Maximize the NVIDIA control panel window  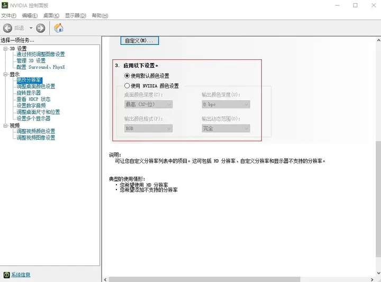(x=355, y=5)
